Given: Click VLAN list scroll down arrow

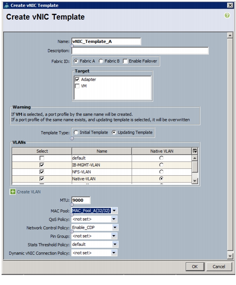Looking at the screenshot, I should pyautogui.click(x=195, y=181).
